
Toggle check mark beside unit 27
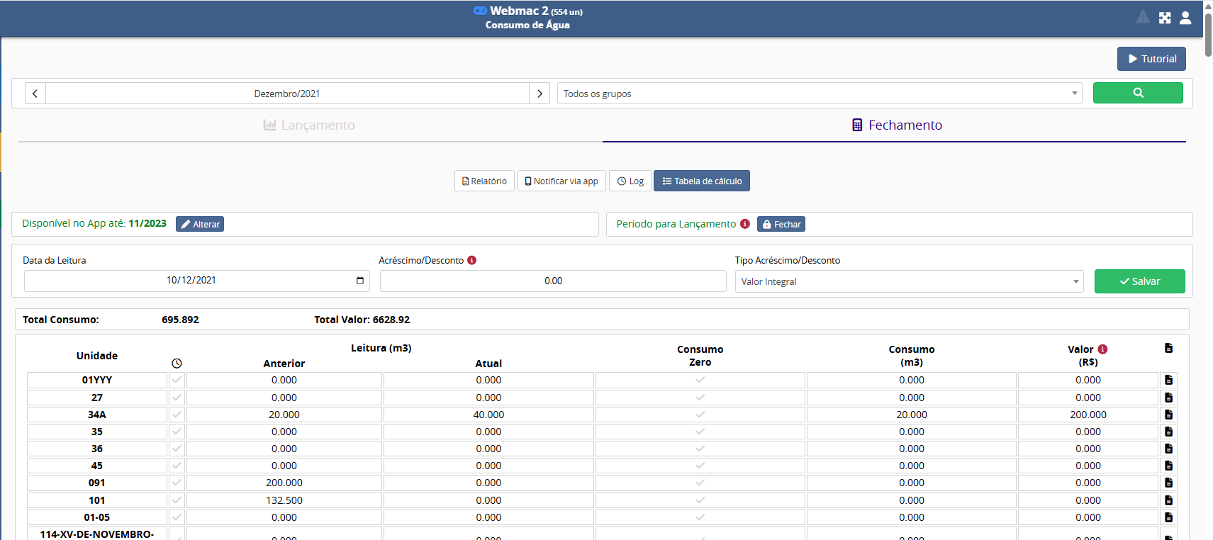click(177, 398)
